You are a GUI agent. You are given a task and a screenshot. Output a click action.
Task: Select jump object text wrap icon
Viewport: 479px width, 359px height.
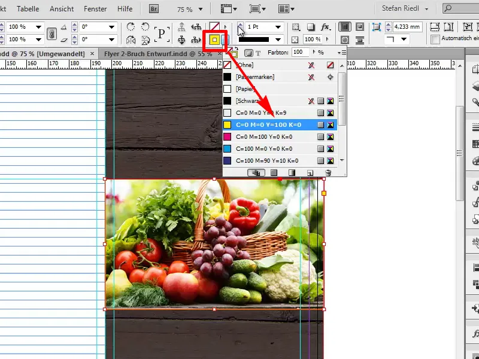pos(360,40)
